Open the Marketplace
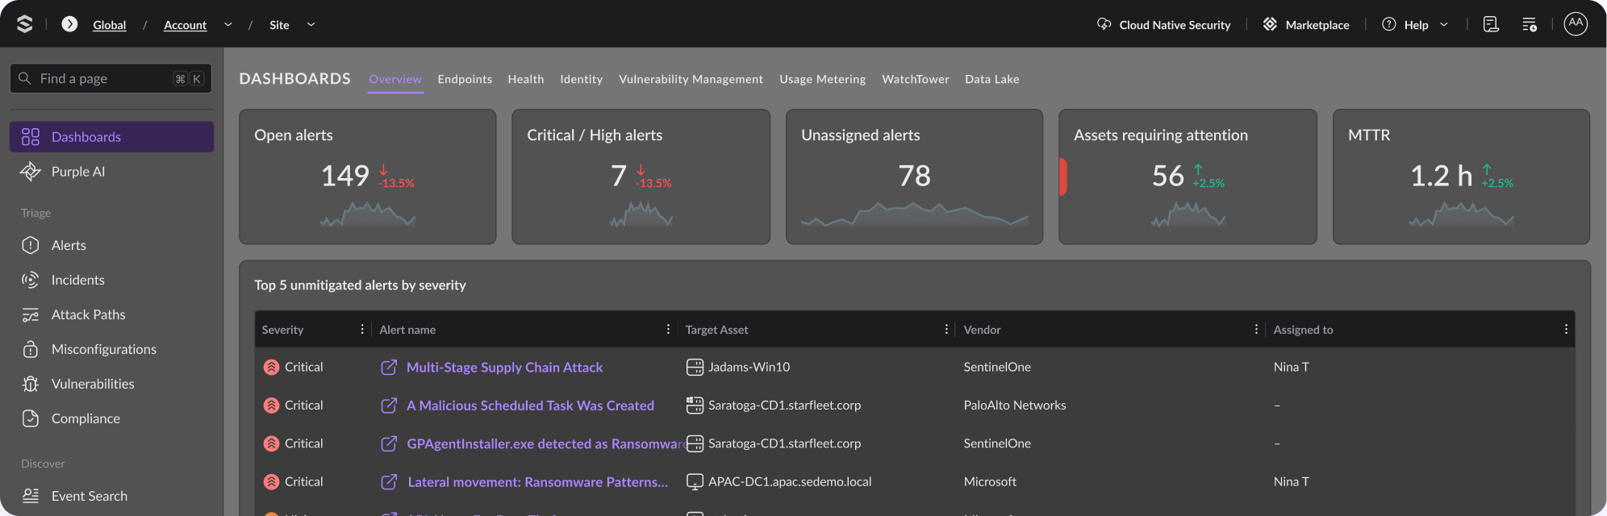Viewport: 1607px width, 516px height. (1306, 25)
